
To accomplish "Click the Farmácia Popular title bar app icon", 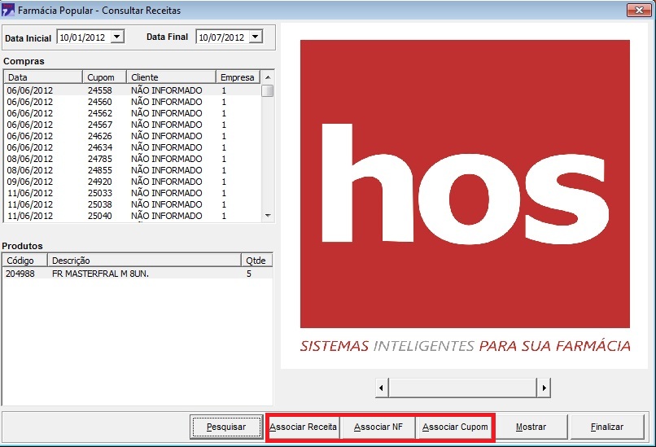I will point(9,11).
